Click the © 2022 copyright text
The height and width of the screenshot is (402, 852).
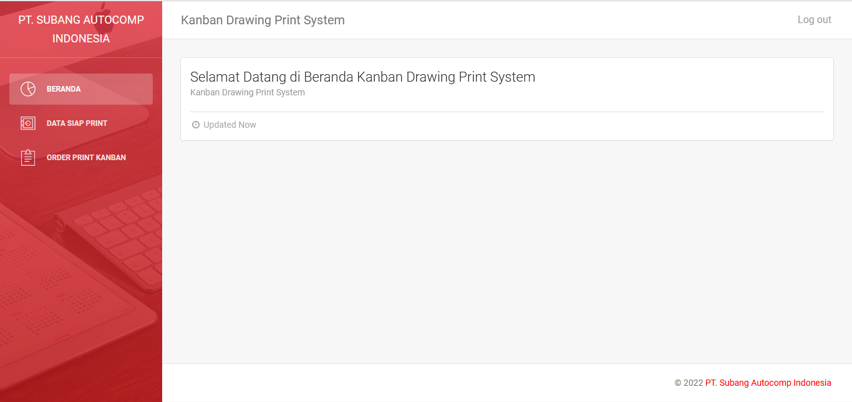tap(689, 383)
